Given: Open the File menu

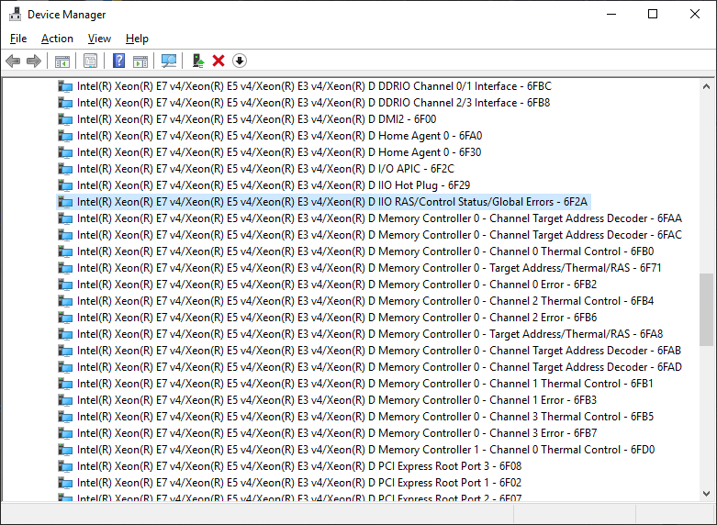Looking at the screenshot, I should coord(18,39).
